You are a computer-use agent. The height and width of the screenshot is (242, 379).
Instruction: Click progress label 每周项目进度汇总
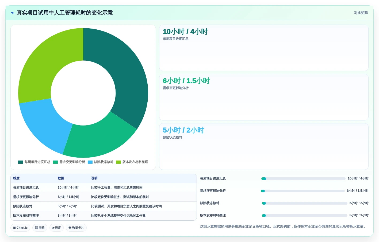pos(213,179)
